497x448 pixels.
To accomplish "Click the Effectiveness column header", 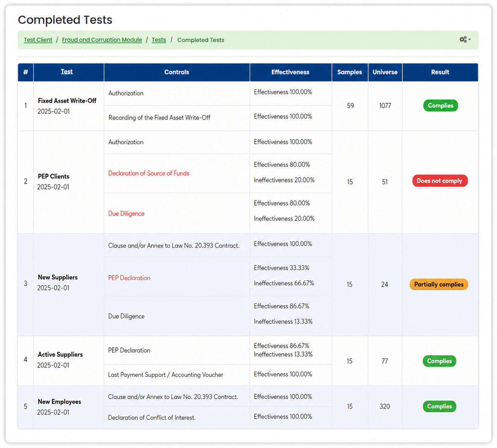I will coord(290,72).
